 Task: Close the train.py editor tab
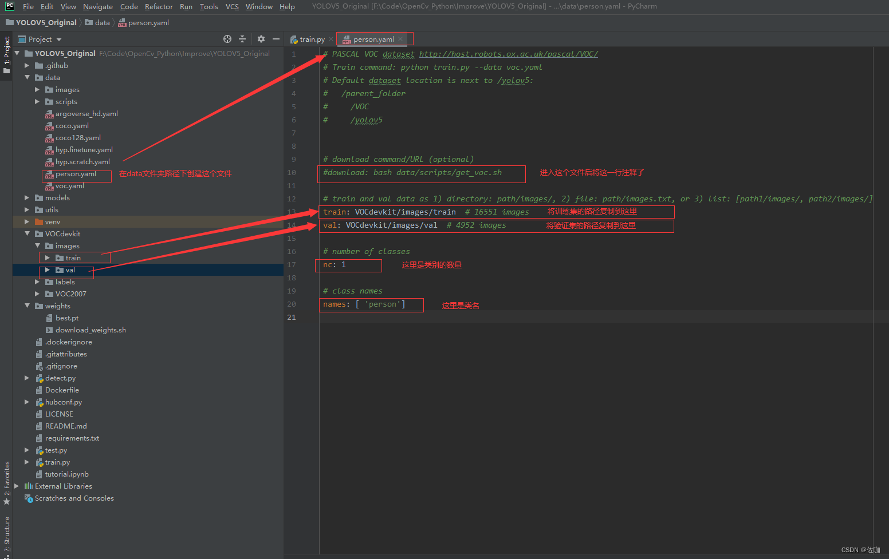coord(331,39)
